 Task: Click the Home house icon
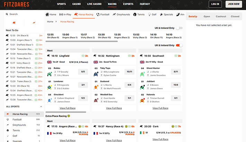point(47,15)
